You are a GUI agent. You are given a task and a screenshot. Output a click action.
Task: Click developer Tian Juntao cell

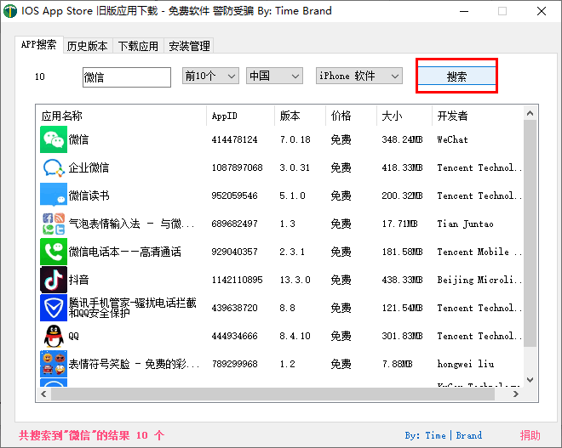pos(465,224)
